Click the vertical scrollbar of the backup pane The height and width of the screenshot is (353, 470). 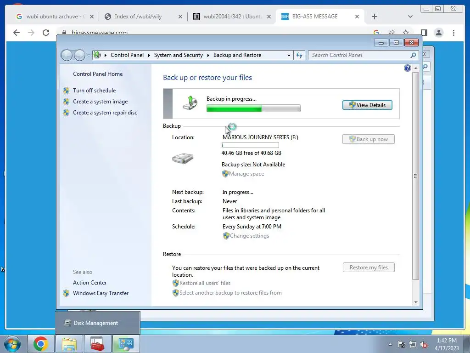click(415, 176)
